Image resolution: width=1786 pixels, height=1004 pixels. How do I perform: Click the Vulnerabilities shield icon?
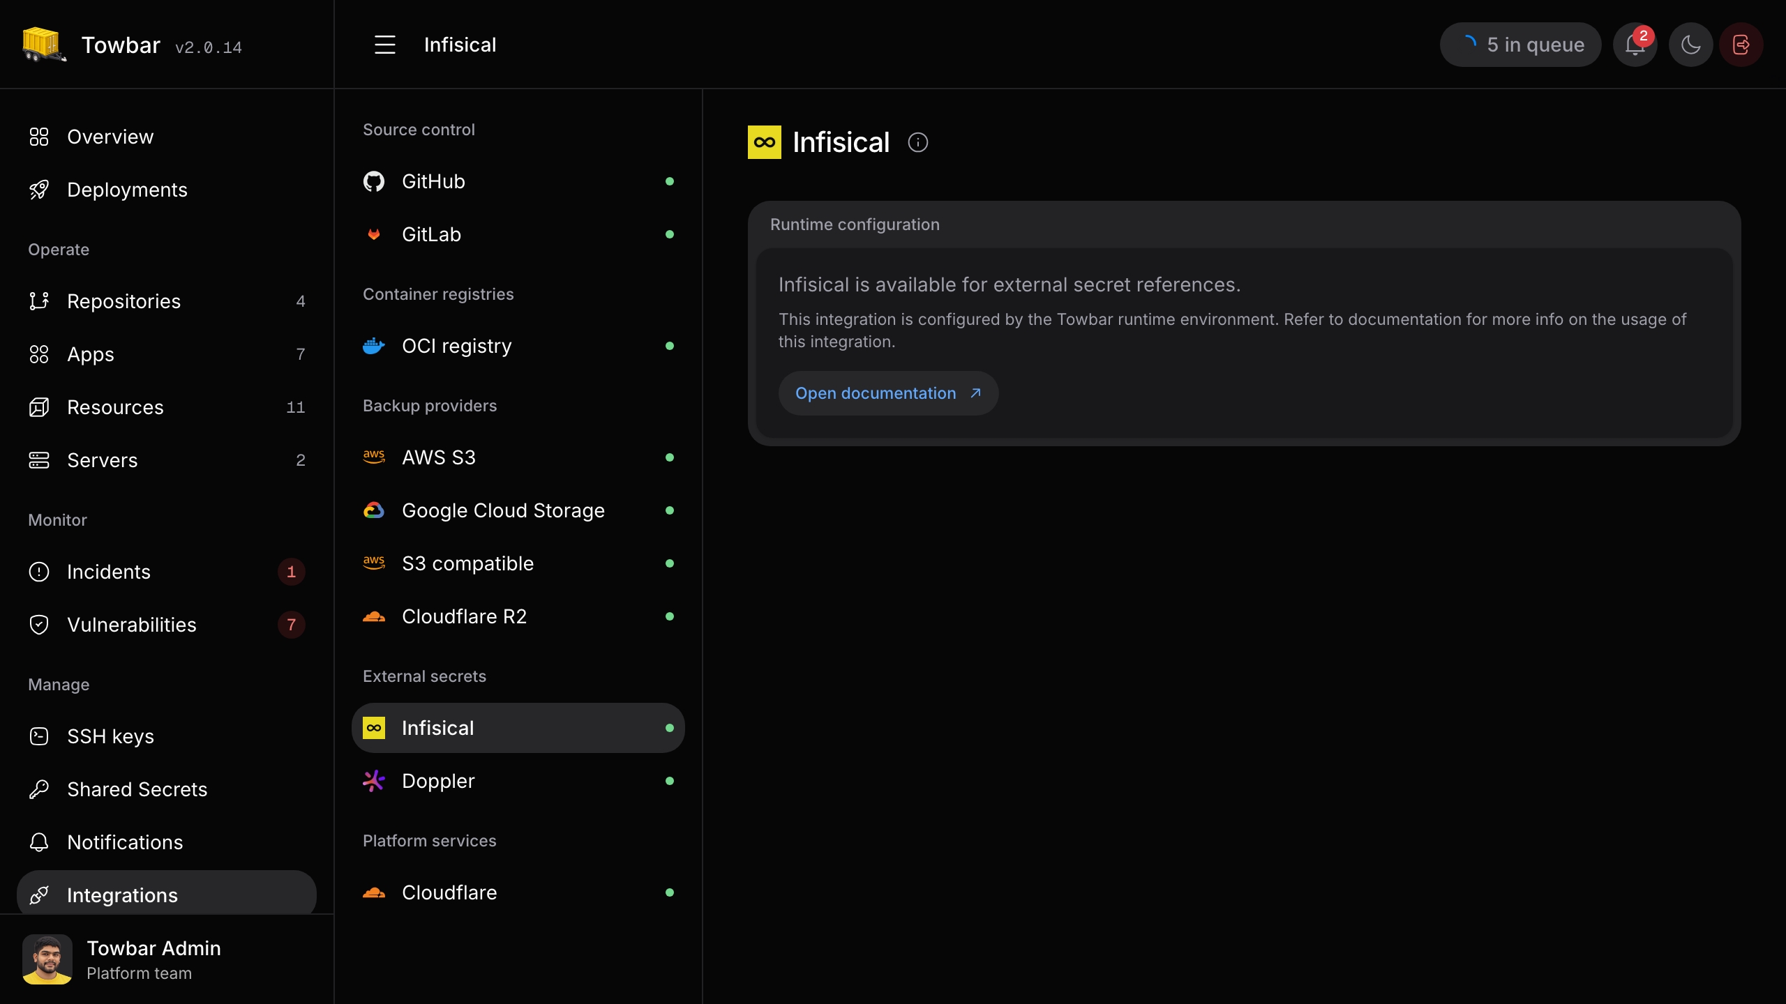pos(39,625)
